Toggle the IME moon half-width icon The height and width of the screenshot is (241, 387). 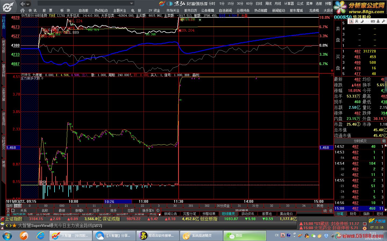pos(362,21)
